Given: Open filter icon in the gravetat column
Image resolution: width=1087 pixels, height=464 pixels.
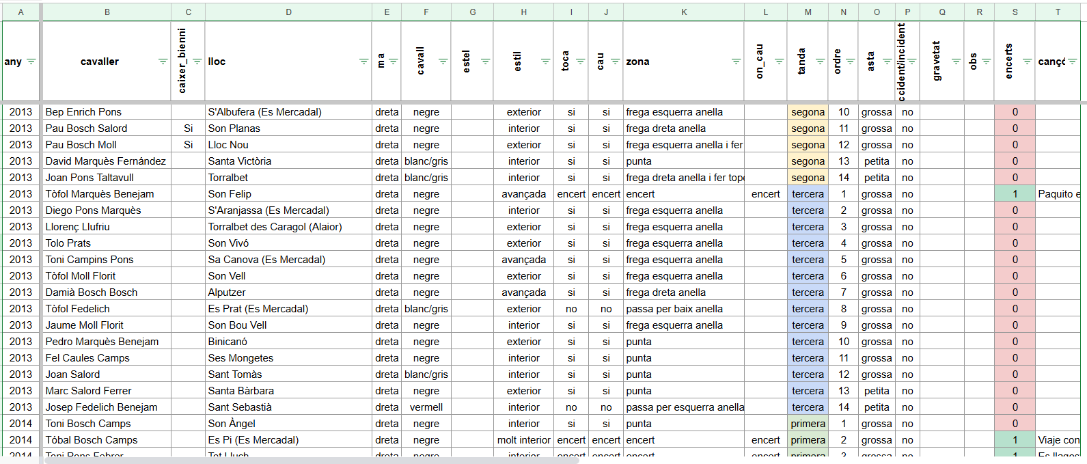Looking at the screenshot, I should (956, 62).
